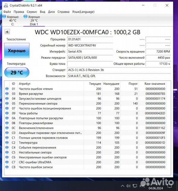Click the Наихудшее column header
This screenshot has height=191, width=178.
tap(111, 84)
